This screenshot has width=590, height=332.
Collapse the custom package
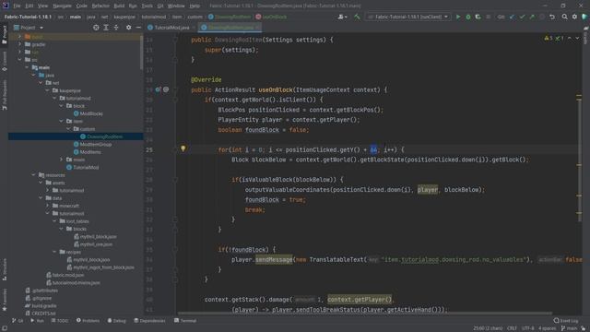(68, 129)
